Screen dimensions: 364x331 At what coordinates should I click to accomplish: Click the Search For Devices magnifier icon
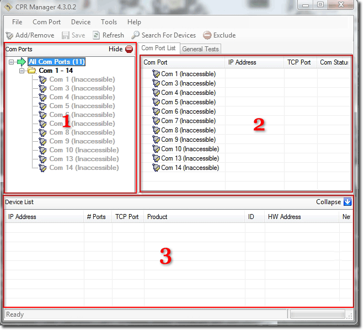[136, 35]
